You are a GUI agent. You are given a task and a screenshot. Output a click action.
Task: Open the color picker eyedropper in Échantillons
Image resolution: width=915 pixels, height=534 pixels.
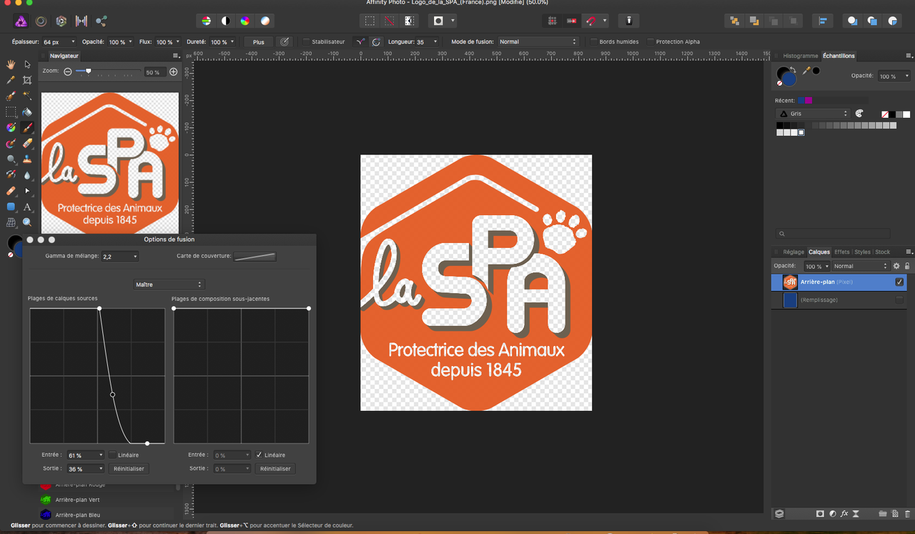click(x=806, y=71)
